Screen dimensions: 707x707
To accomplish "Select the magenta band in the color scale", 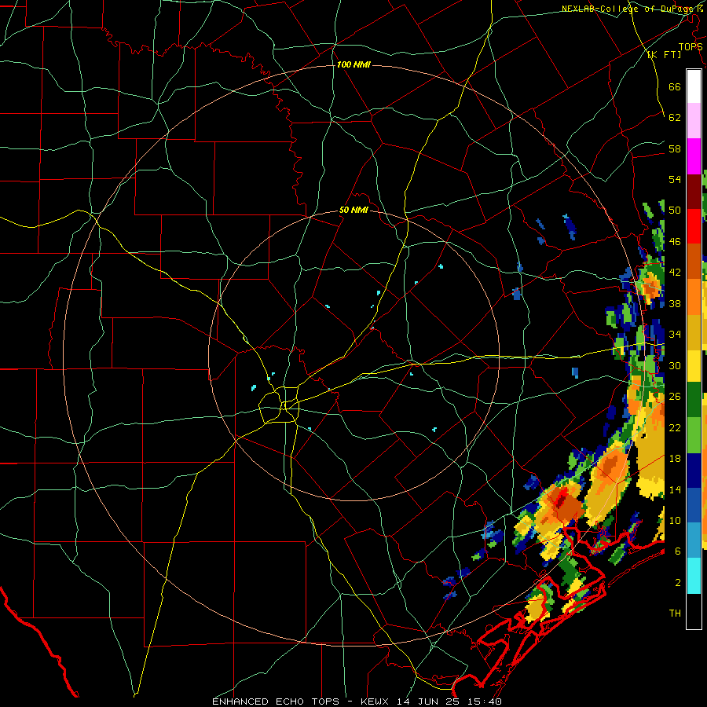I will click(x=694, y=156).
